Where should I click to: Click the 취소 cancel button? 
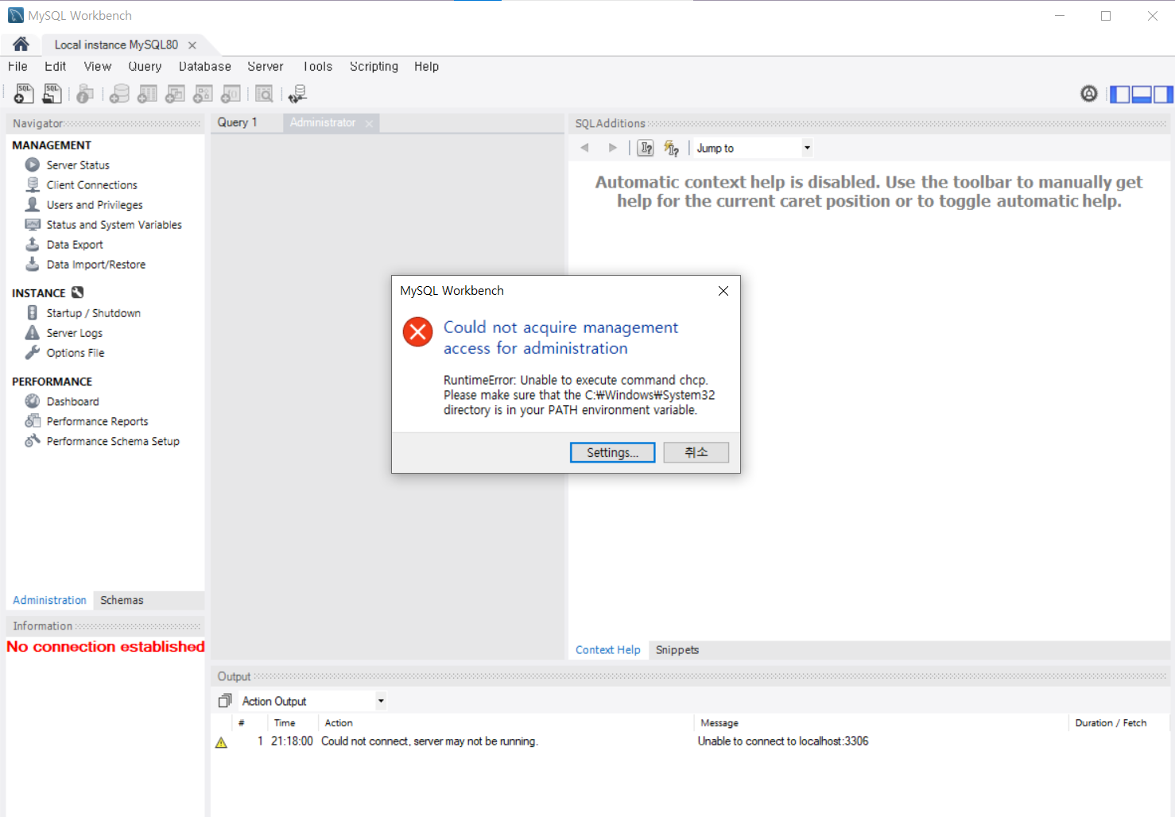click(x=696, y=452)
